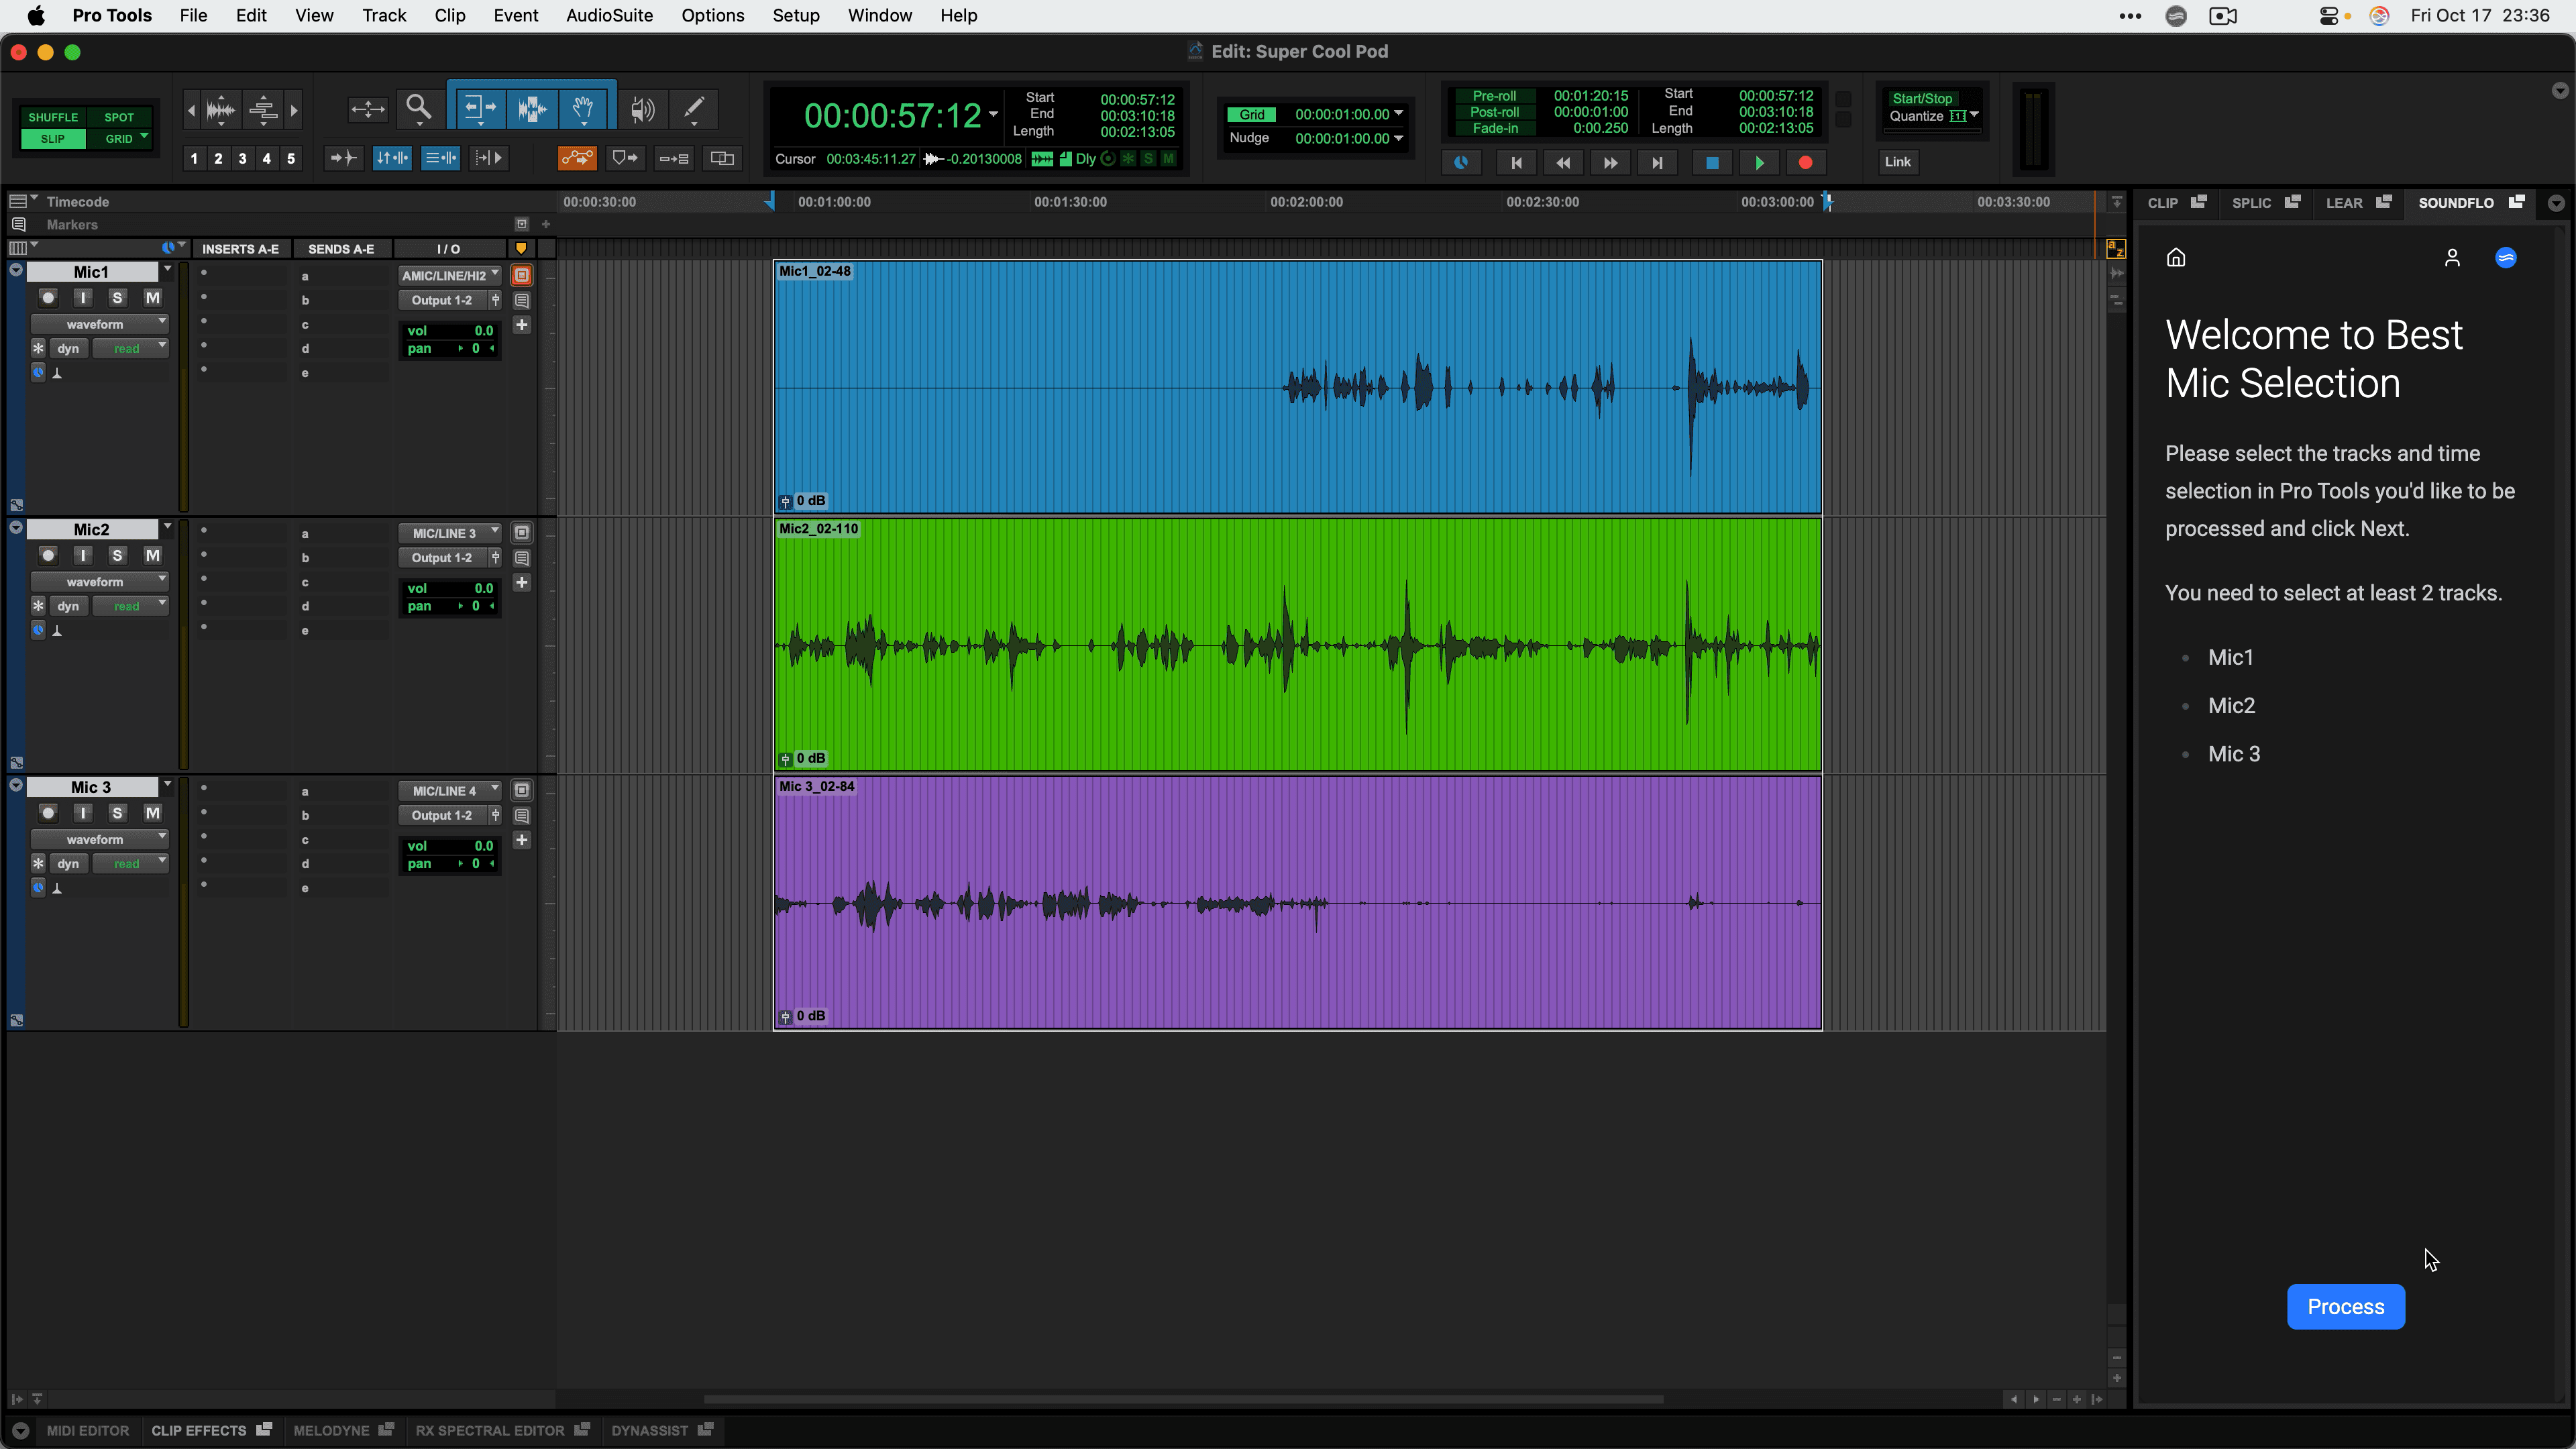This screenshot has width=2576, height=1449.
Task: Select the Grabber hand tool
Action: click(x=583, y=108)
